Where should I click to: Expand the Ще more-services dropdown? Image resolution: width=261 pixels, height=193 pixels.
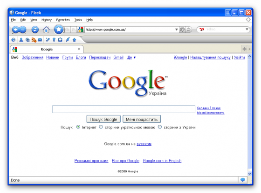(x=131, y=57)
